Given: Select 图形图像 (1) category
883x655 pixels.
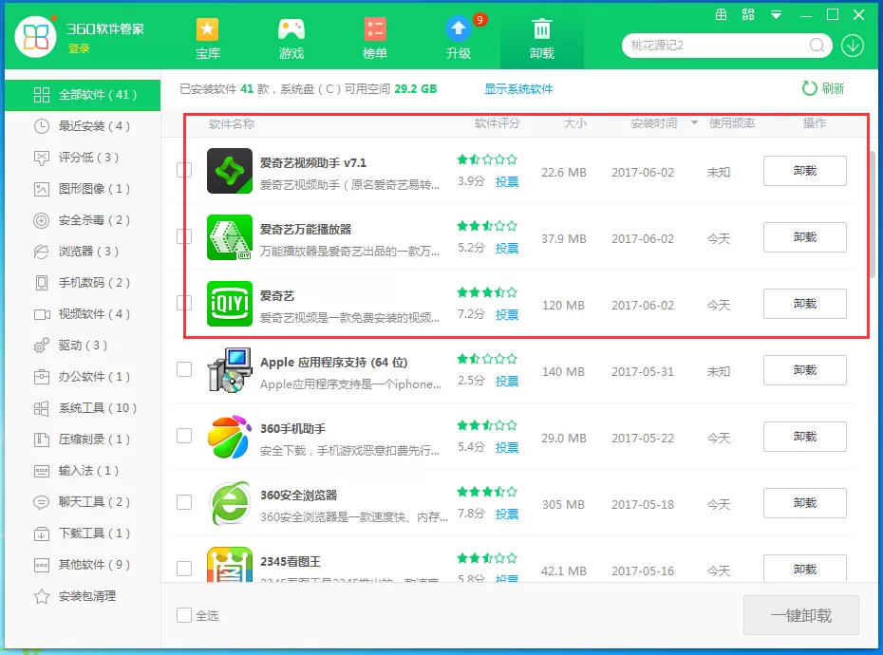Looking at the screenshot, I should point(83,189).
